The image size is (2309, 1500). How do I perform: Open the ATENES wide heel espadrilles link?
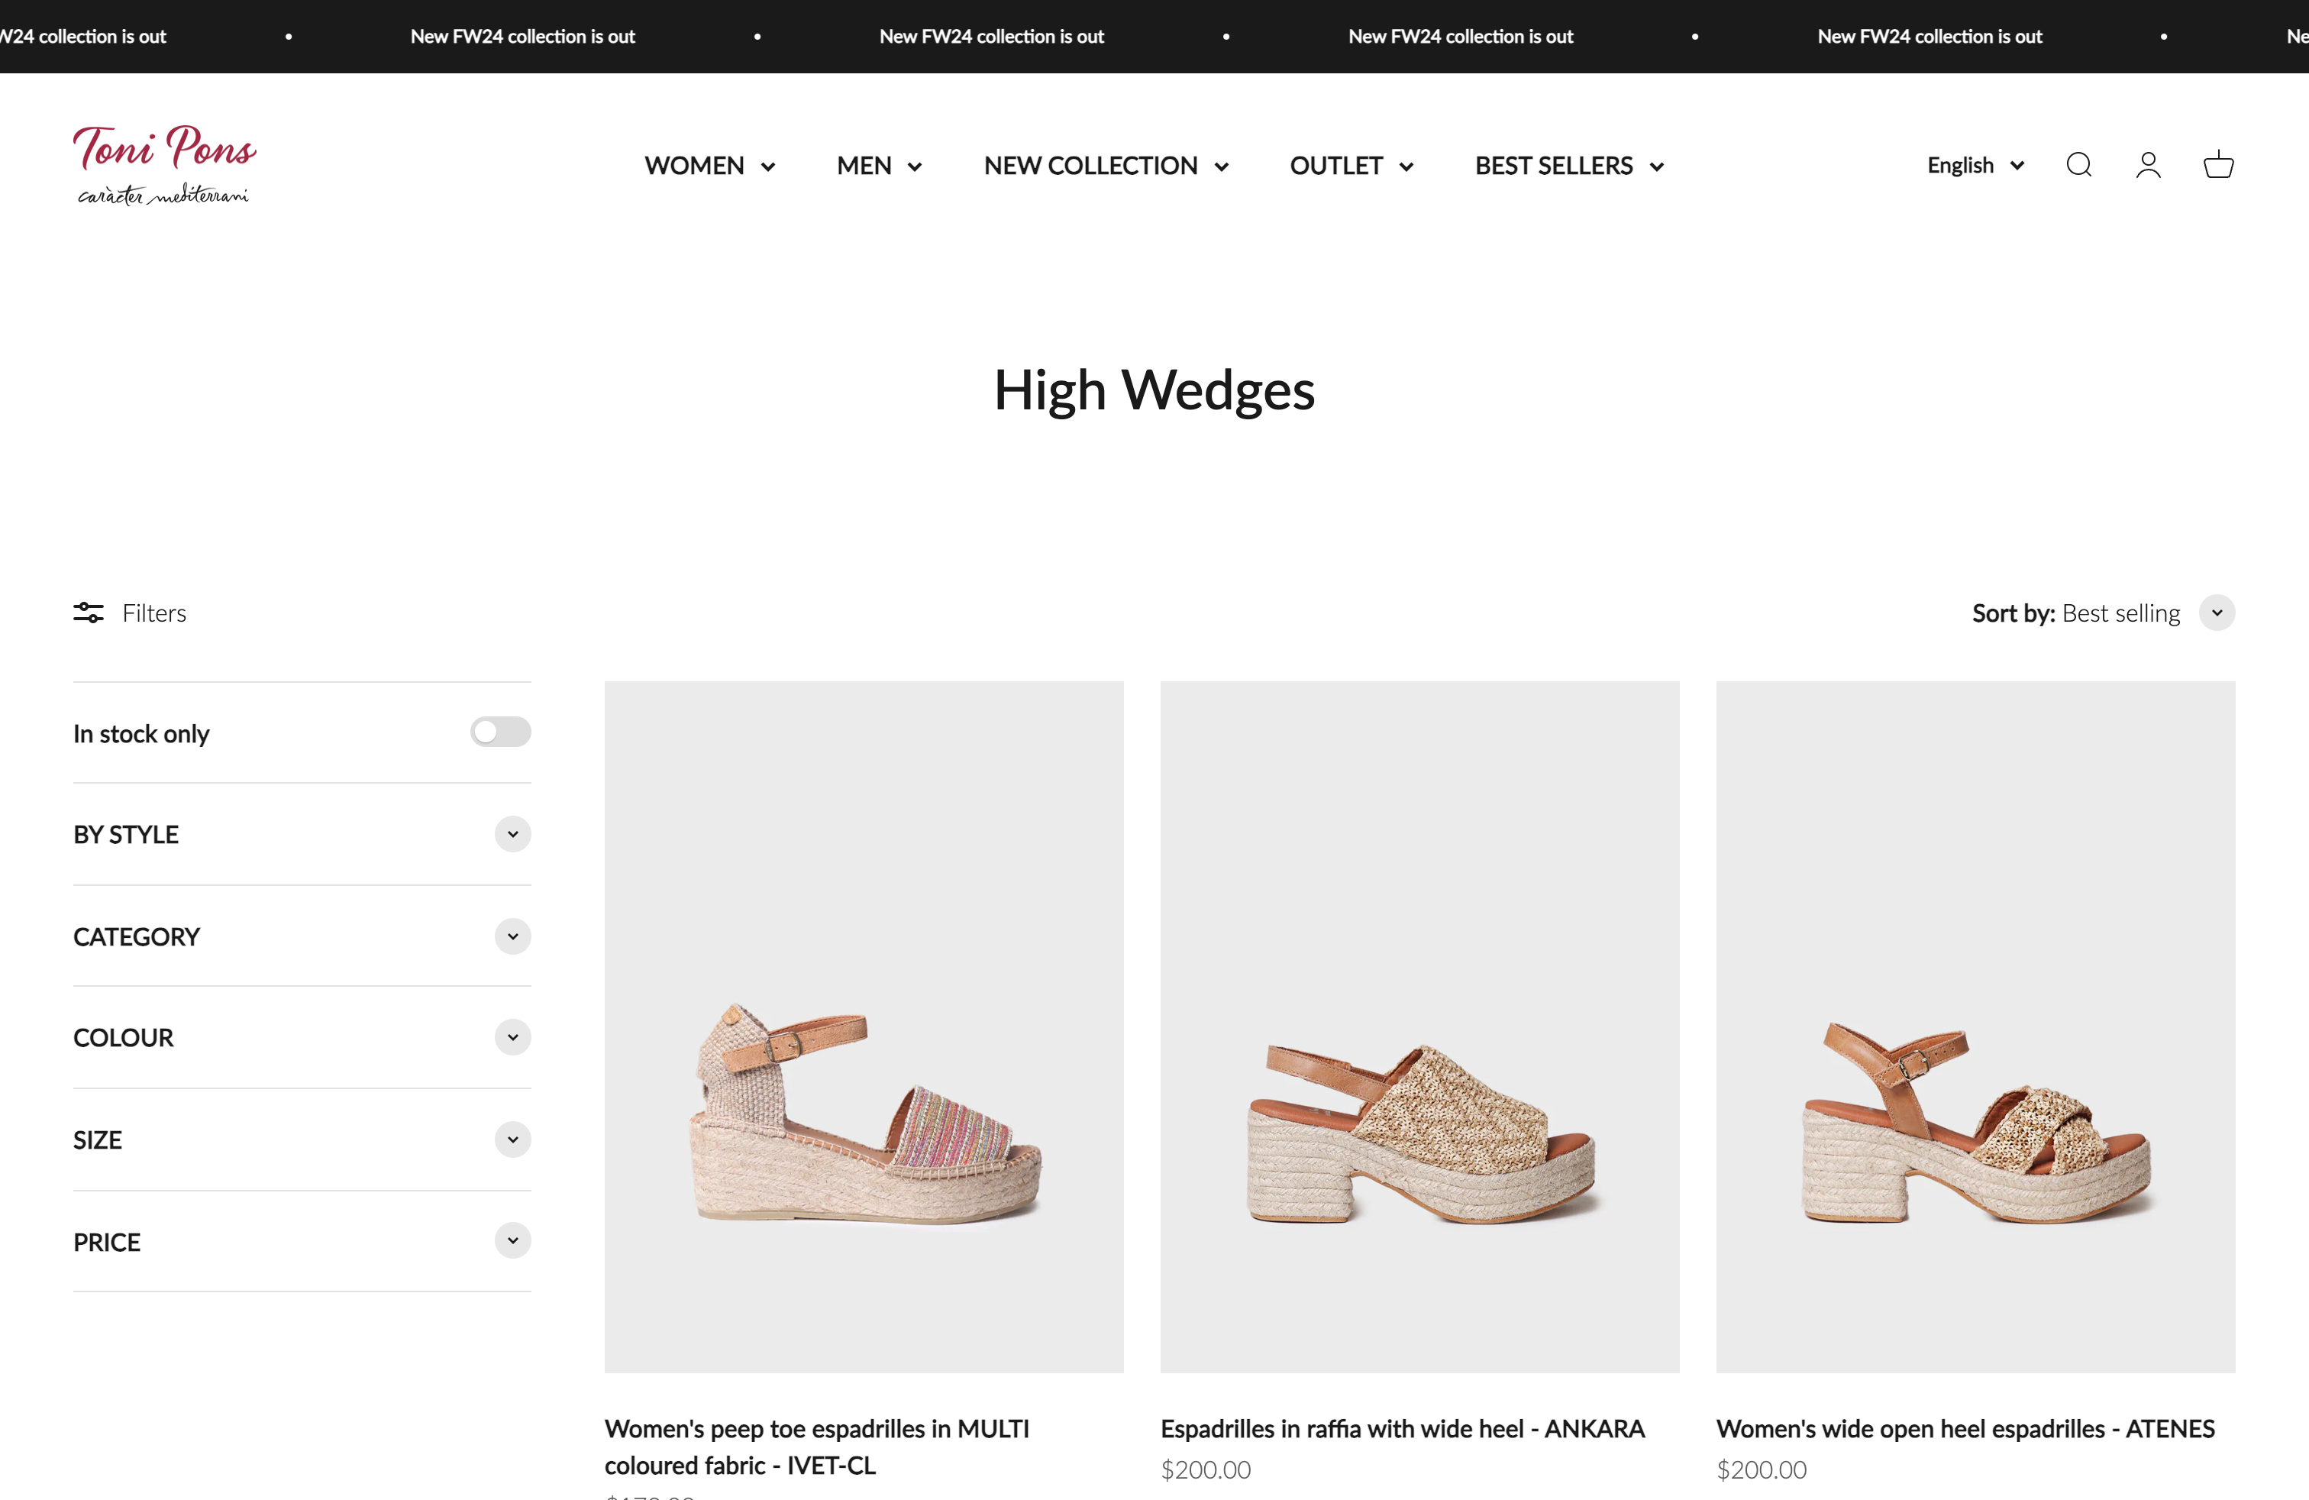coord(1965,1428)
